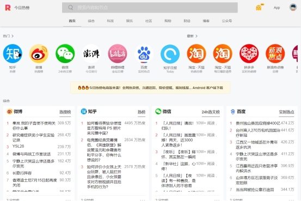
Task: Click the Android 客户端下载 promo banner
Action: 150,88
